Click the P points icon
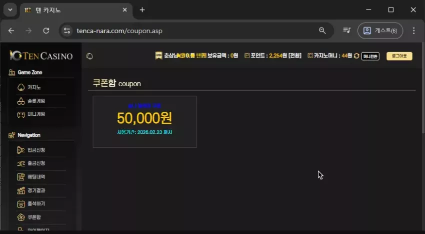This screenshot has height=234, width=425. pos(246,56)
